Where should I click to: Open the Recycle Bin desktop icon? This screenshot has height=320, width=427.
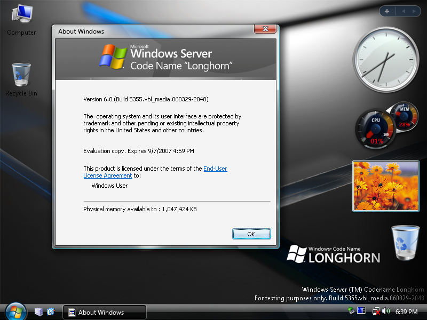tap(20, 75)
